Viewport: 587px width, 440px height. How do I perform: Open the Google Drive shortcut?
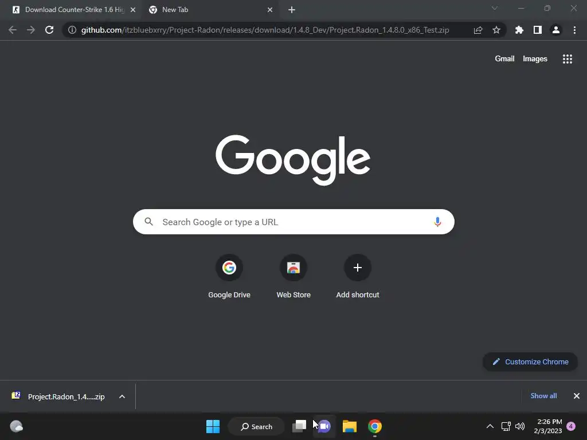tap(229, 277)
